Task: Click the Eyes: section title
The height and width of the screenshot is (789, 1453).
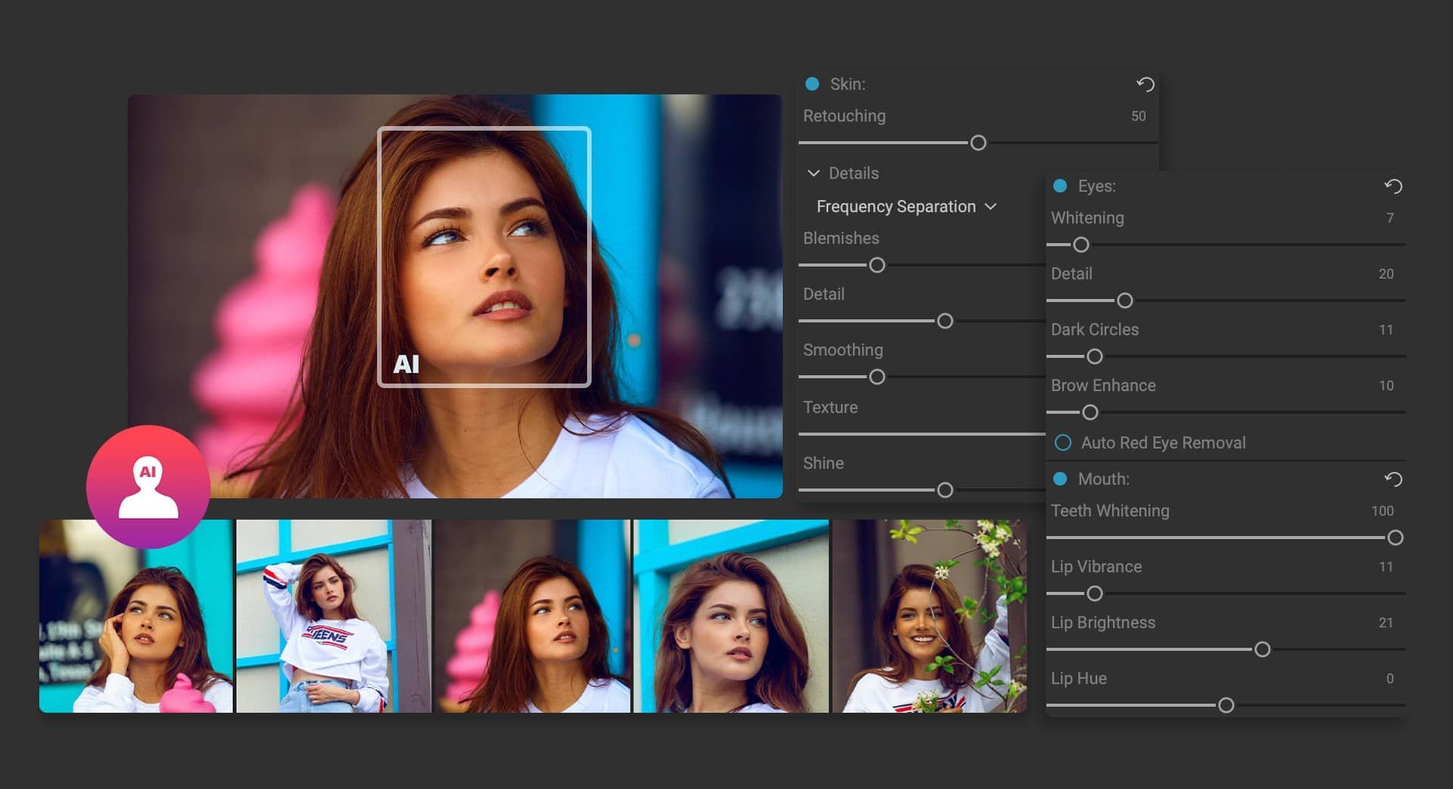Action: [x=1096, y=186]
